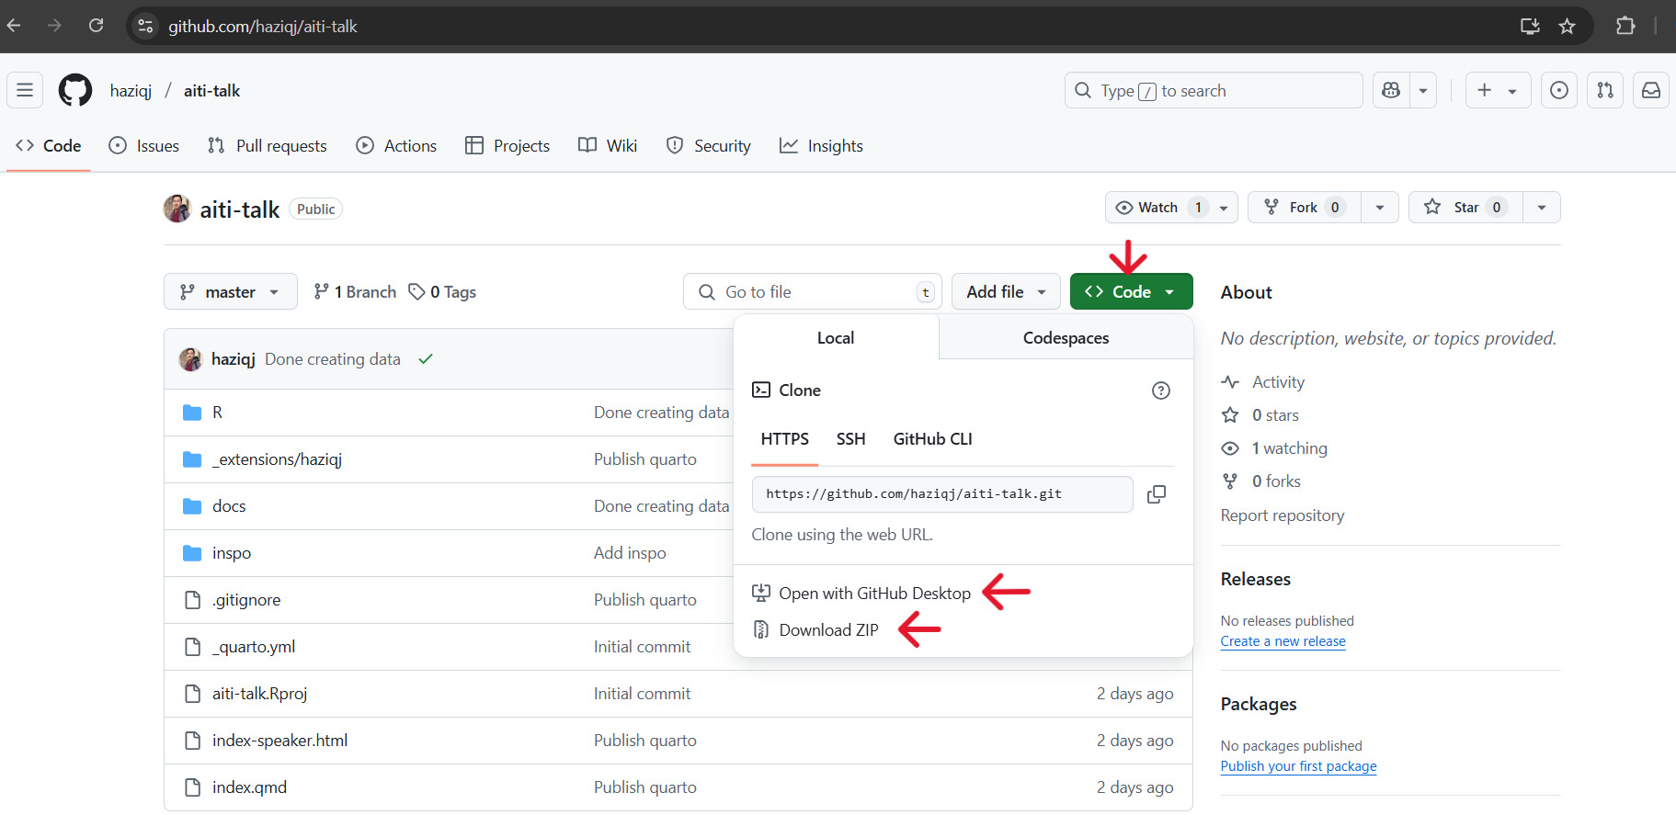Click the browser address bar URL
This screenshot has width=1676, height=815.
tap(263, 26)
